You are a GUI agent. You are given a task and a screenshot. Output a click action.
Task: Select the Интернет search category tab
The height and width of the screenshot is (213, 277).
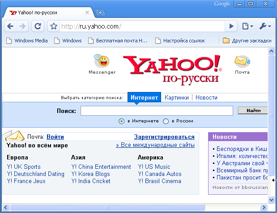(144, 97)
